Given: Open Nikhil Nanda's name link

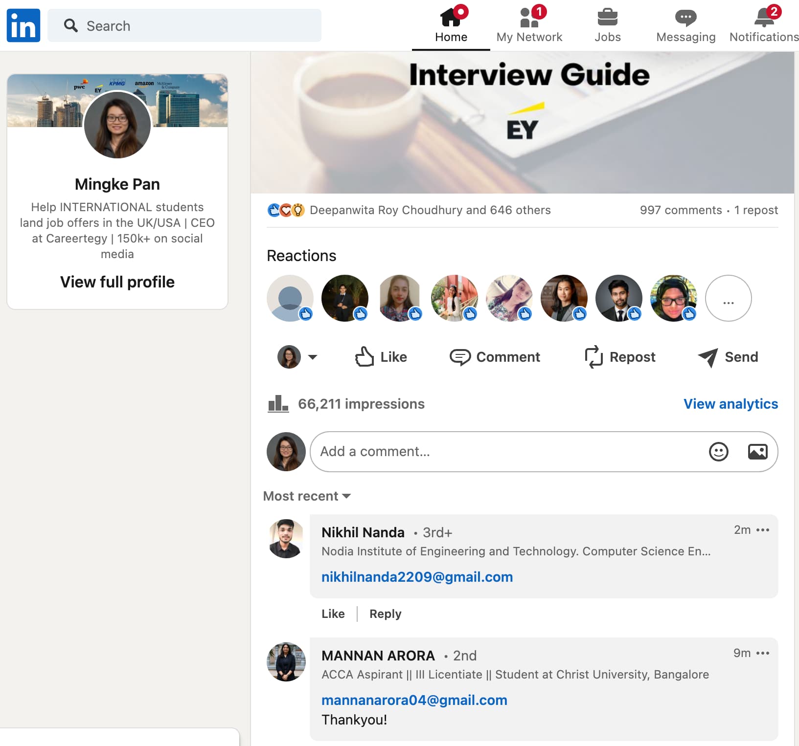Looking at the screenshot, I should tap(363, 532).
